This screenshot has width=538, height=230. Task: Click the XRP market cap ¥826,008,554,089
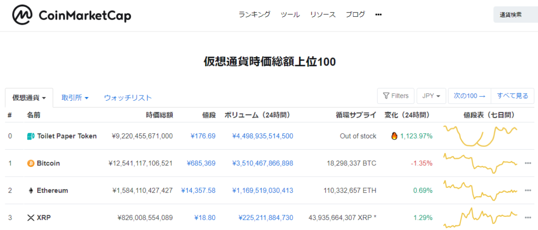(145, 217)
